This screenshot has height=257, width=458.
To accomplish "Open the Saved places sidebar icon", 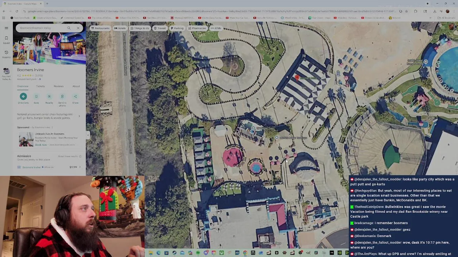I will pyautogui.click(x=6, y=40).
